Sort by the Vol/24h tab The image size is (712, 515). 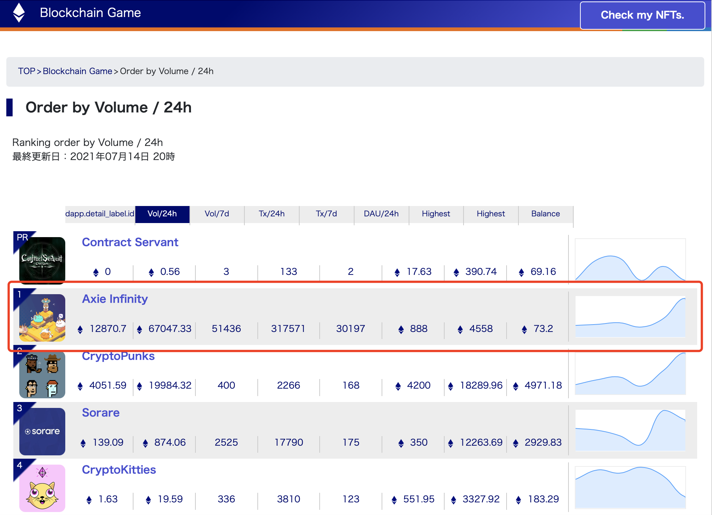162,214
